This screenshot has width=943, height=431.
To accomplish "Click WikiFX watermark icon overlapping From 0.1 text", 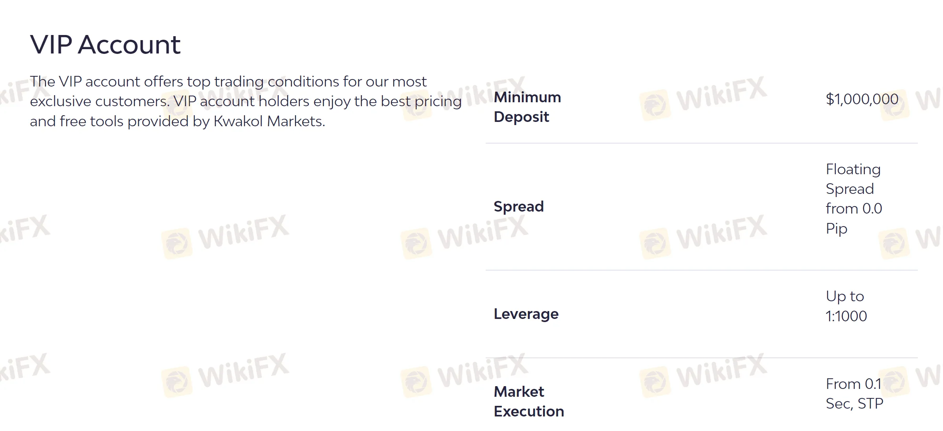I will point(894,381).
